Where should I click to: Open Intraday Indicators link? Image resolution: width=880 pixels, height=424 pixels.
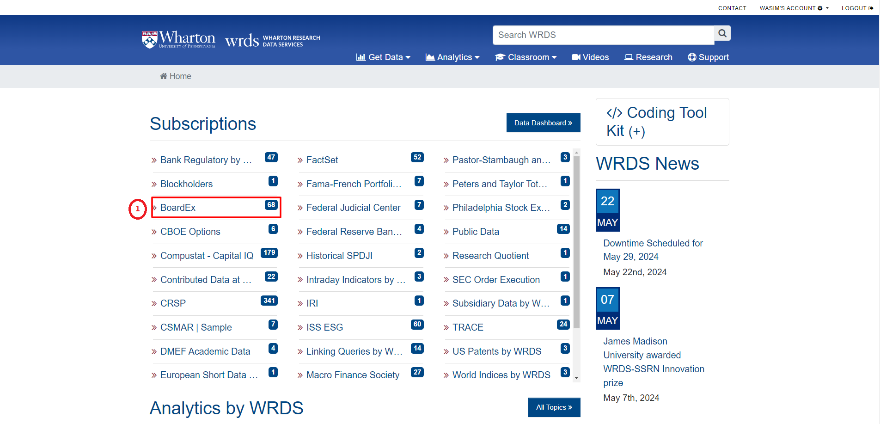[x=356, y=280]
